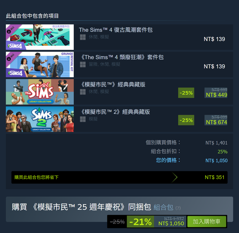This screenshot has height=233, width=239.
Task: Open 《模擬市民™ 2》經典典藏版 title link
Action: tap(115, 112)
